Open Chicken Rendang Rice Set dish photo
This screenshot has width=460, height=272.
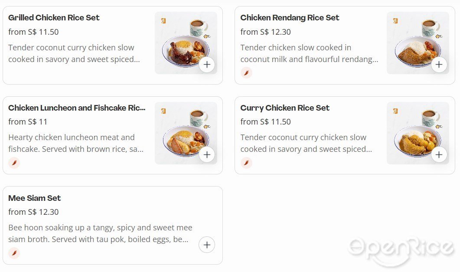click(418, 43)
